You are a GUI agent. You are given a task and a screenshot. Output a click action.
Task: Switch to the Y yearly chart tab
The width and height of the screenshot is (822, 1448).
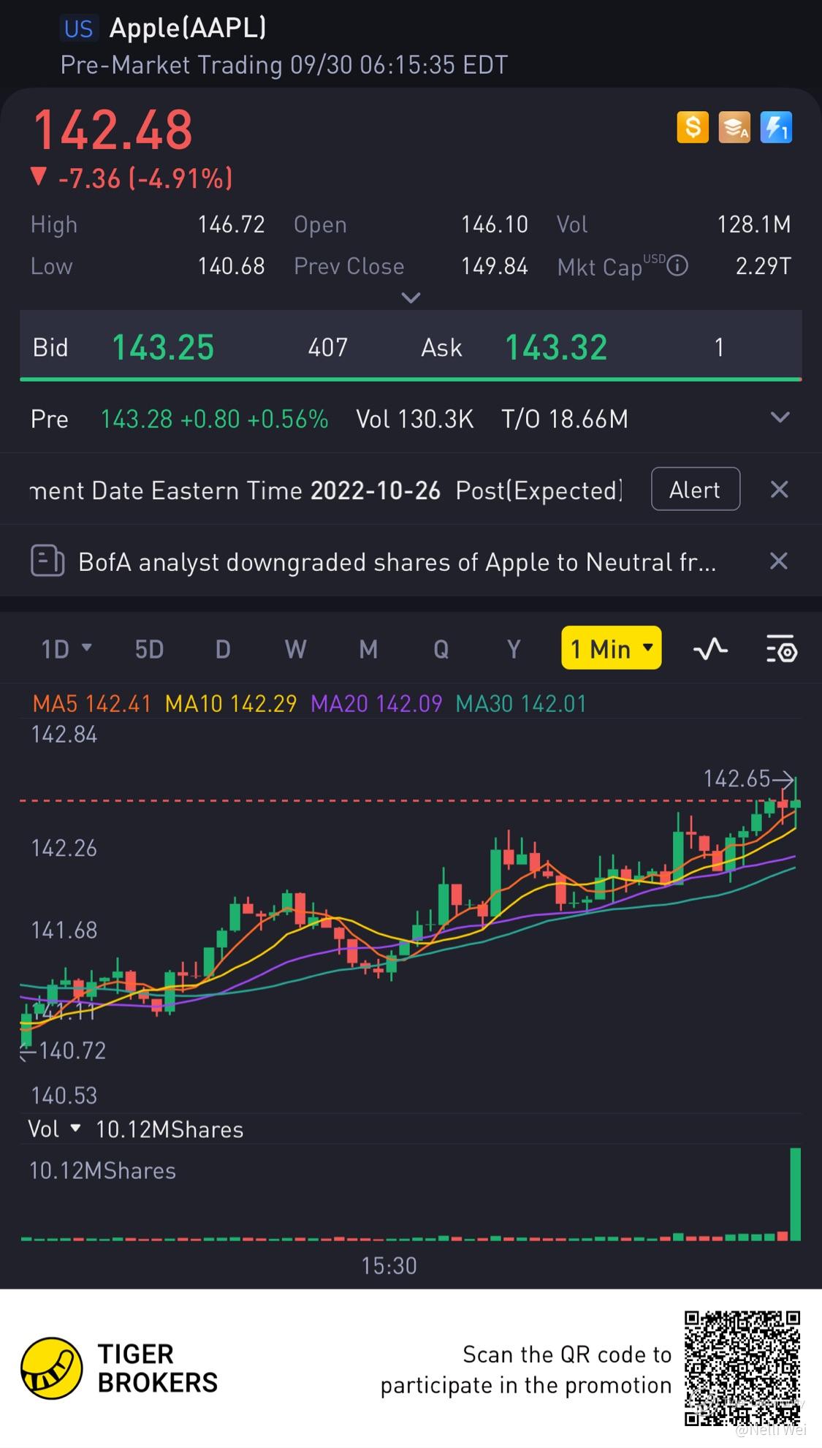(514, 648)
